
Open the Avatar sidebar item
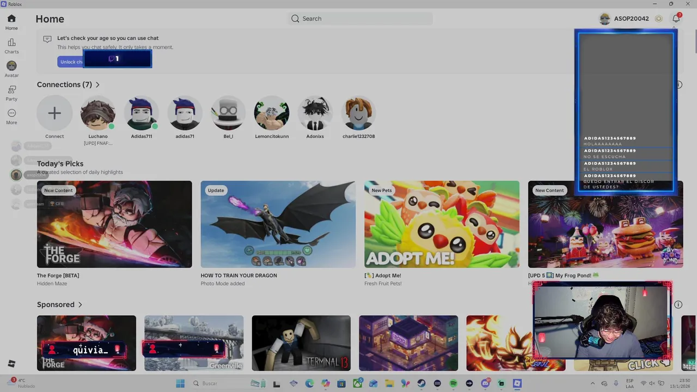pyautogui.click(x=11, y=69)
